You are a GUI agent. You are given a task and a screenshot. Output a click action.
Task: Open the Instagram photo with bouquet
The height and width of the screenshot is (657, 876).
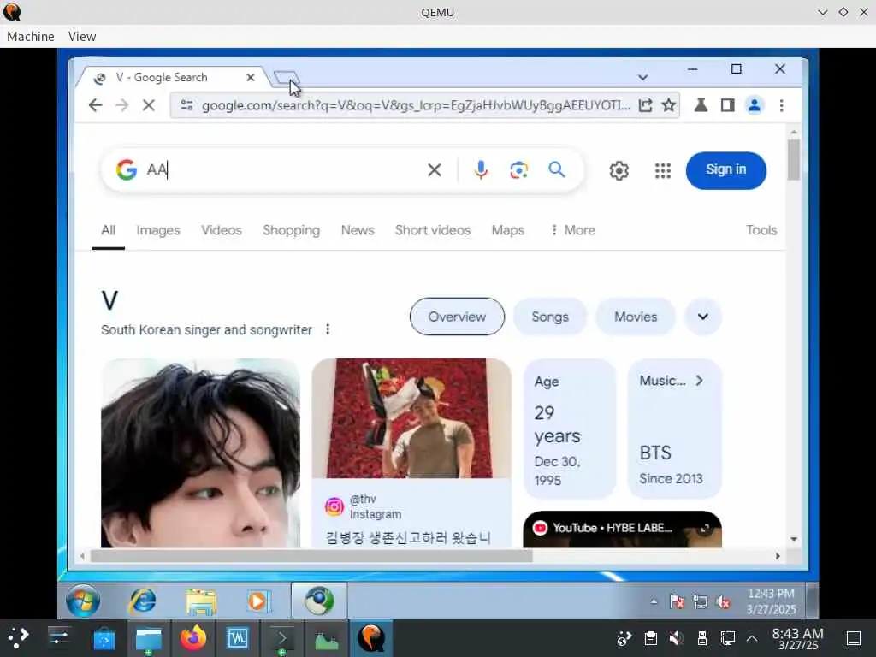(x=411, y=418)
